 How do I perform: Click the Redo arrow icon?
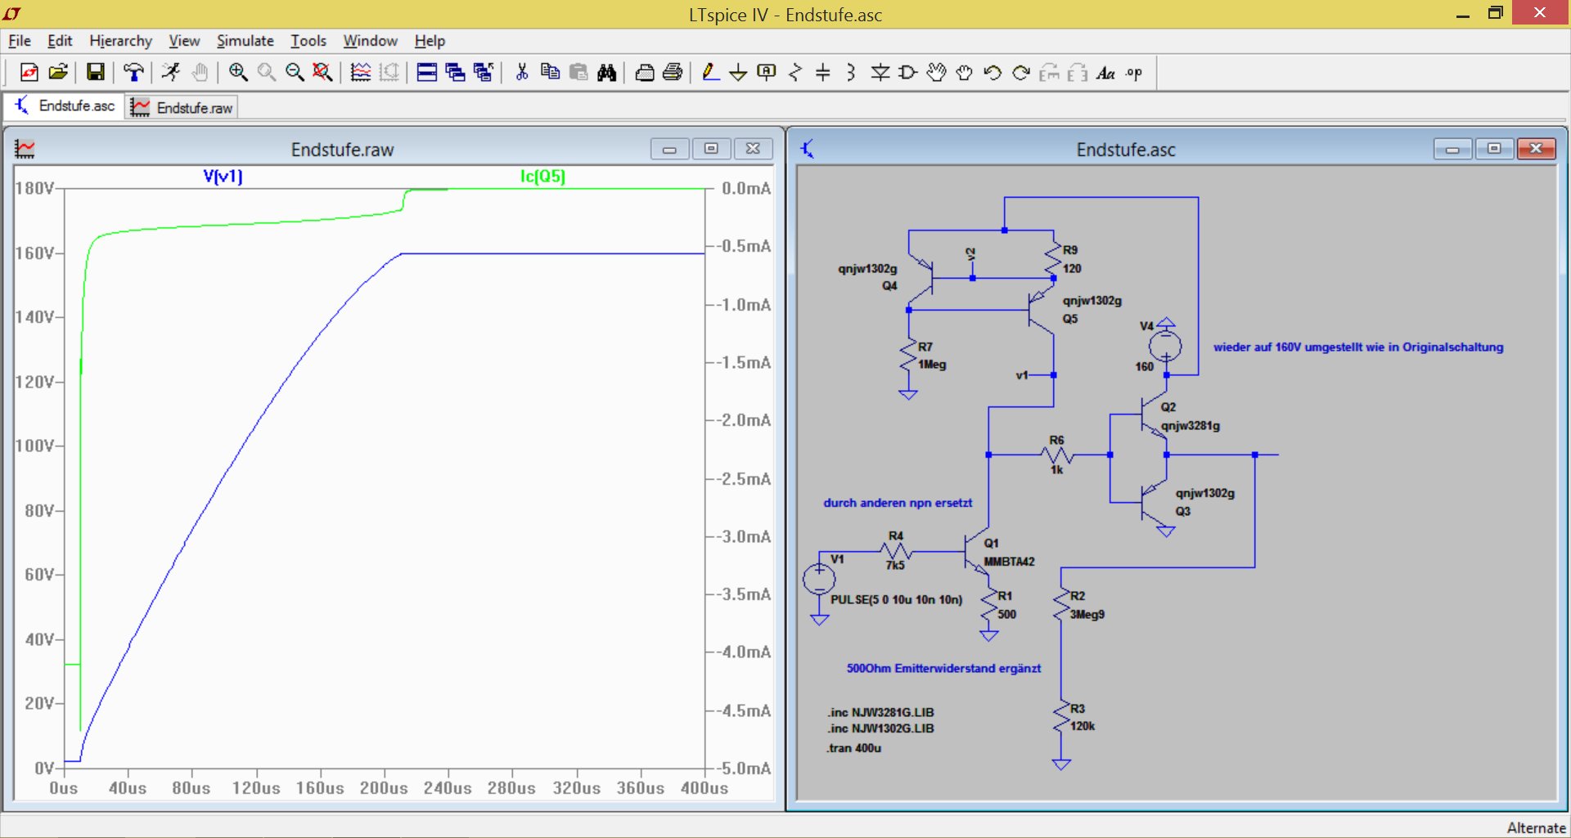tap(1021, 73)
